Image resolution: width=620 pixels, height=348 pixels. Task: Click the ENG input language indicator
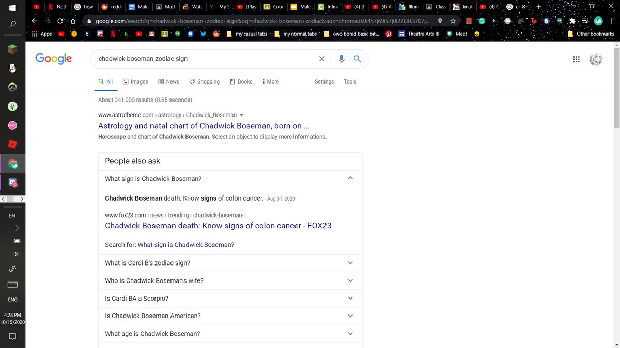[x=12, y=300]
